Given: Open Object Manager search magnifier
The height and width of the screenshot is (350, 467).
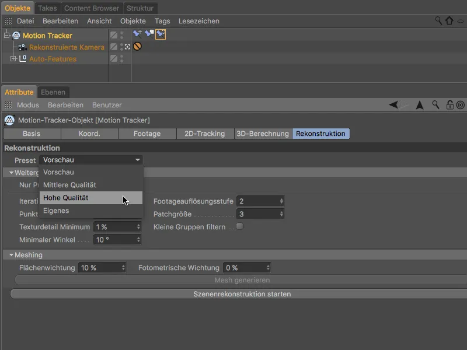Looking at the screenshot, I should pos(438,20).
